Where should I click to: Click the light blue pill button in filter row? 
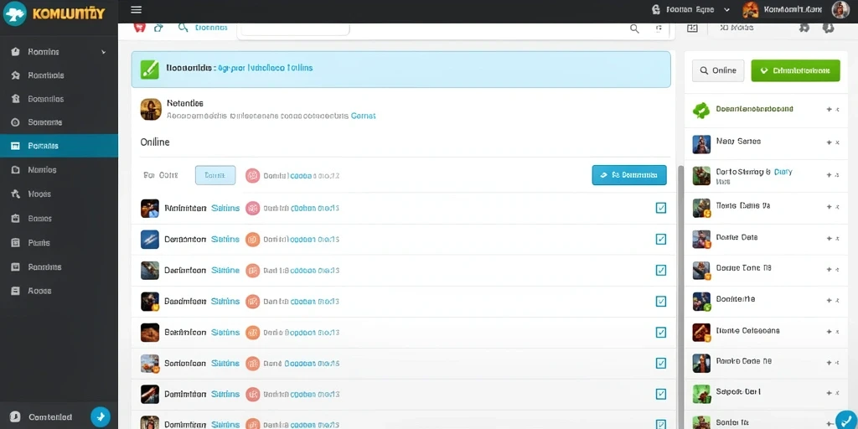[215, 175]
